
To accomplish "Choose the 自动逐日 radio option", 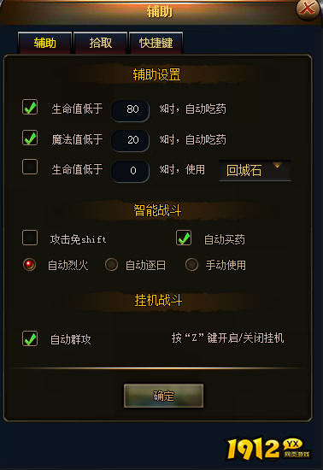I will point(111,265).
